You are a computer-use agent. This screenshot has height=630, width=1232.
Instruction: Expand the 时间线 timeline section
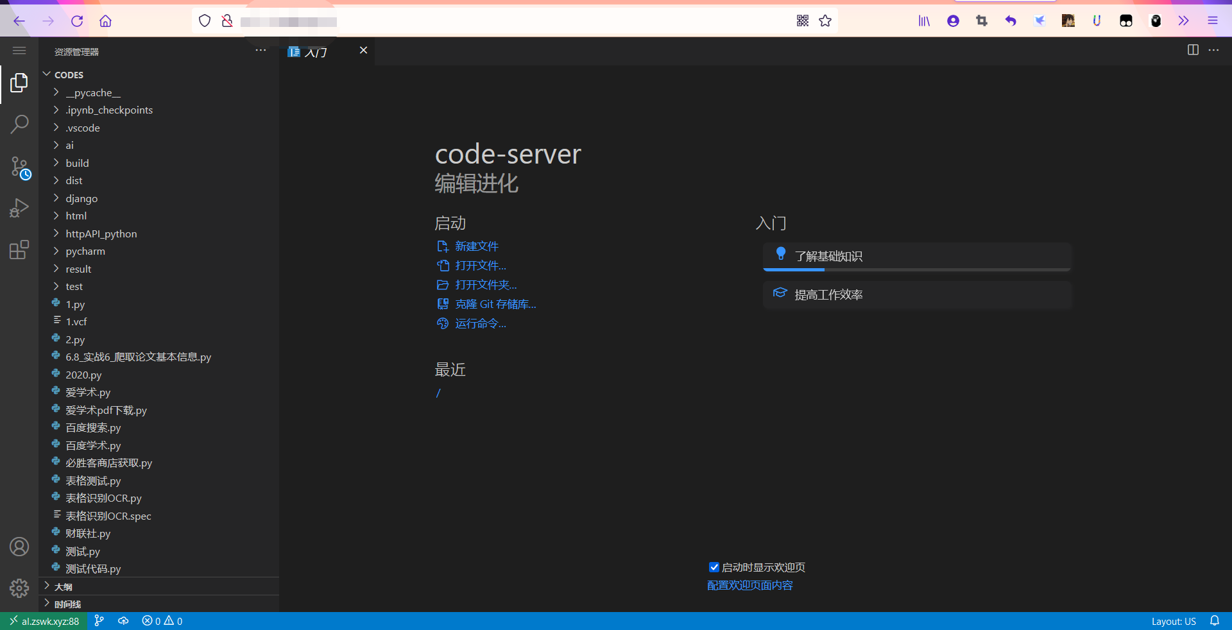(x=158, y=604)
